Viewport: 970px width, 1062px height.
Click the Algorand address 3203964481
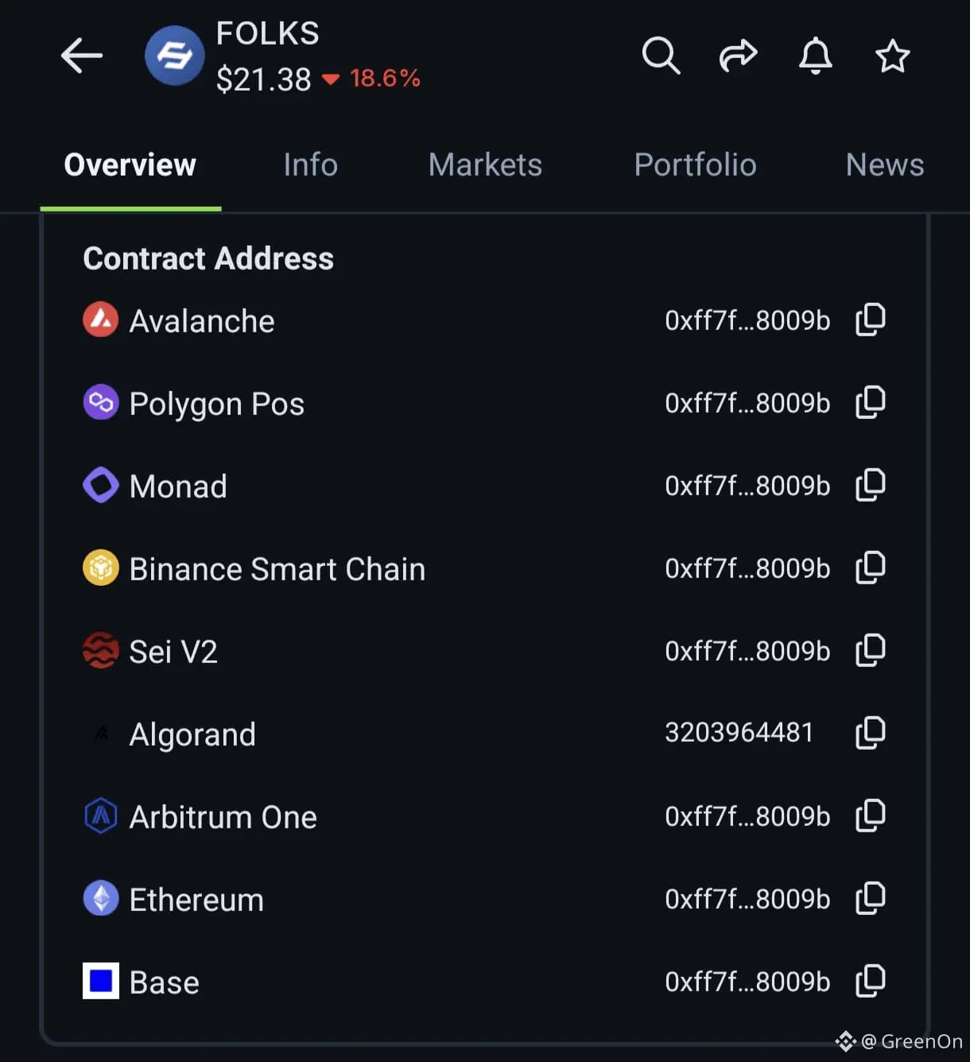tap(739, 733)
